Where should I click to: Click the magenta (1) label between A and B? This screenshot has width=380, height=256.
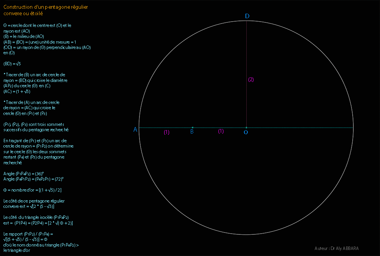pos(166,132)
